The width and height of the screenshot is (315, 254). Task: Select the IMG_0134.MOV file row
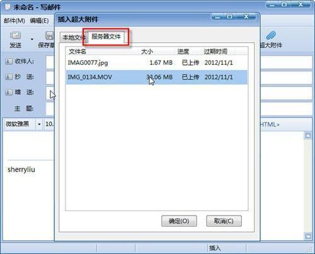click(157, 77)
